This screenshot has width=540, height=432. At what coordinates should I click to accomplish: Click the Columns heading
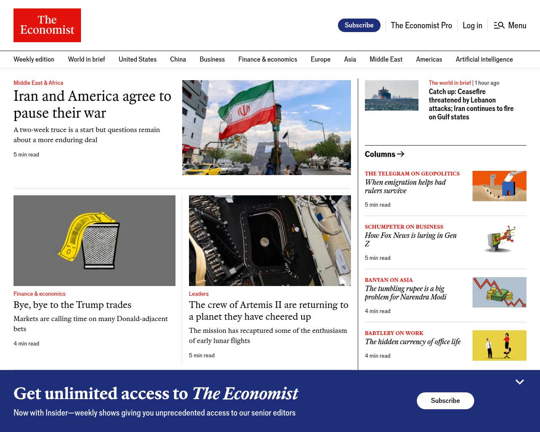coord(380,154)
